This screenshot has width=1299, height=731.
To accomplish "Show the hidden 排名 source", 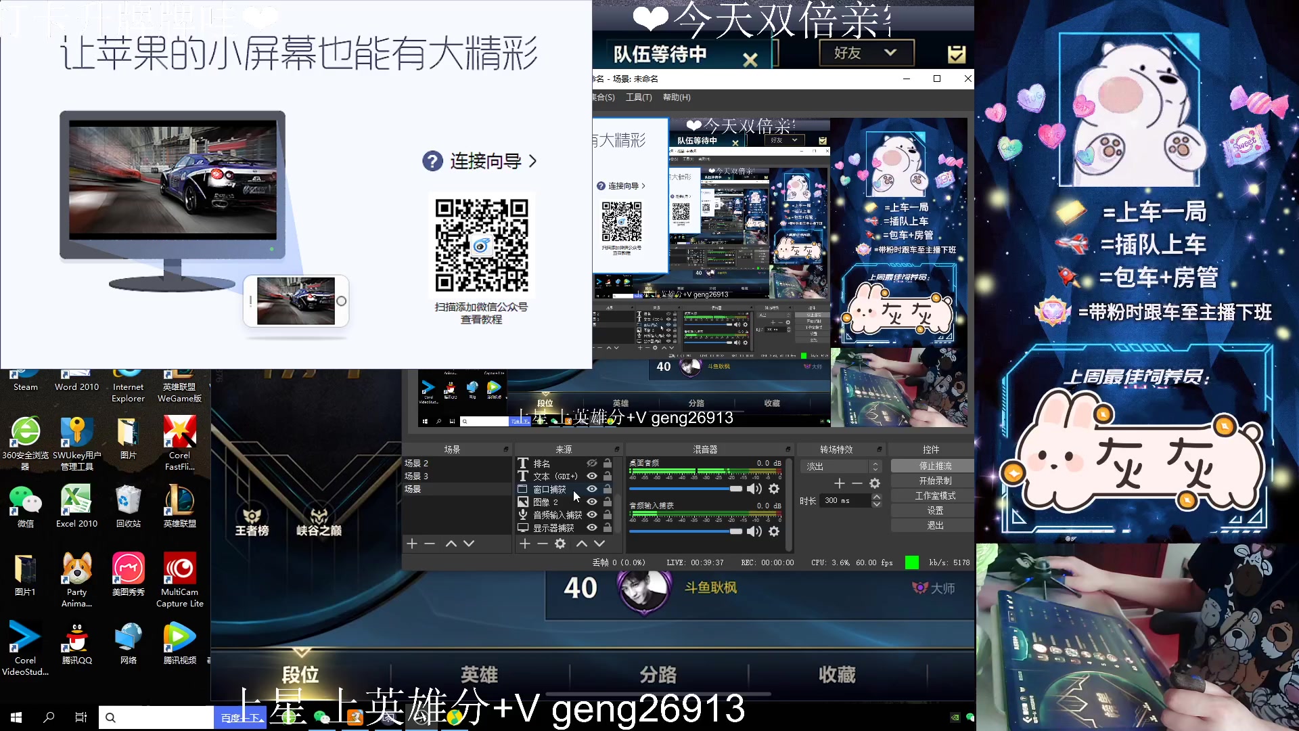I will 592,462.
